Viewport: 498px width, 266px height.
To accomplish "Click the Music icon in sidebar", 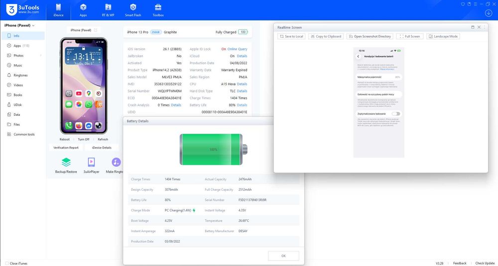I will pos(9,65).
